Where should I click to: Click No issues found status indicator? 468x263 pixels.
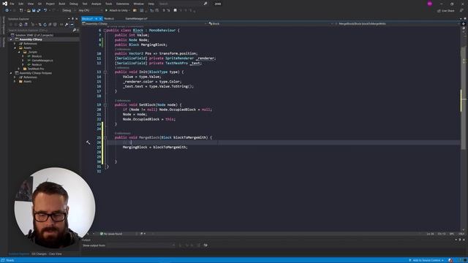111,234
